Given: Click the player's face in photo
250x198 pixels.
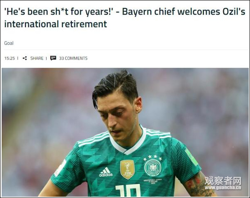Looking at the screenshot, I should [x=118, y=119].
